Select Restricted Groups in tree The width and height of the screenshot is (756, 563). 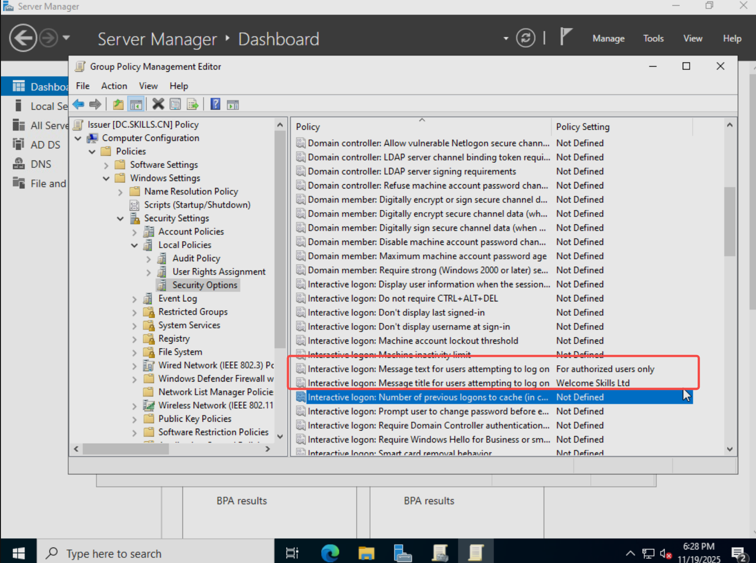coord(193,312)
